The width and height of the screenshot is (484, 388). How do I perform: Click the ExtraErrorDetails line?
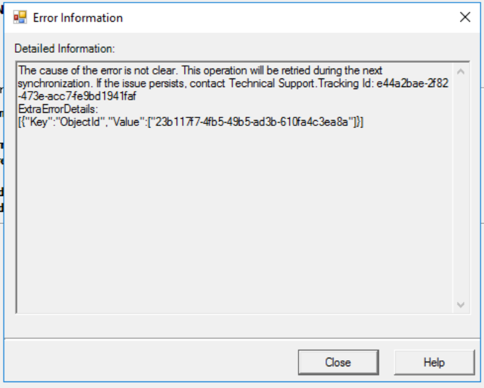coord(58,109)
